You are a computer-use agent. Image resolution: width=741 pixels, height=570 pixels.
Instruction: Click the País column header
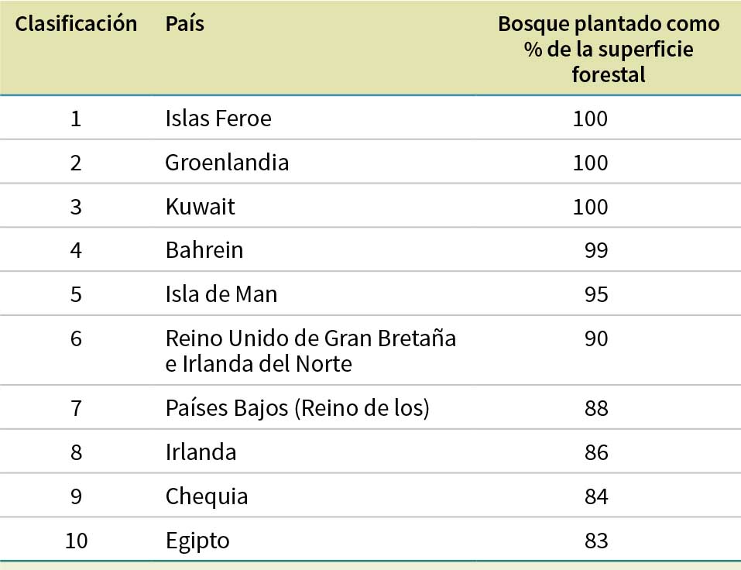click(x=184, y=24)
